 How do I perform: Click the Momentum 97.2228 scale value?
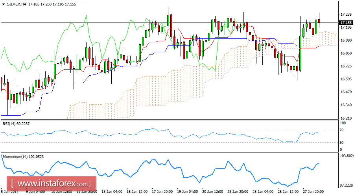pos(346,185)
